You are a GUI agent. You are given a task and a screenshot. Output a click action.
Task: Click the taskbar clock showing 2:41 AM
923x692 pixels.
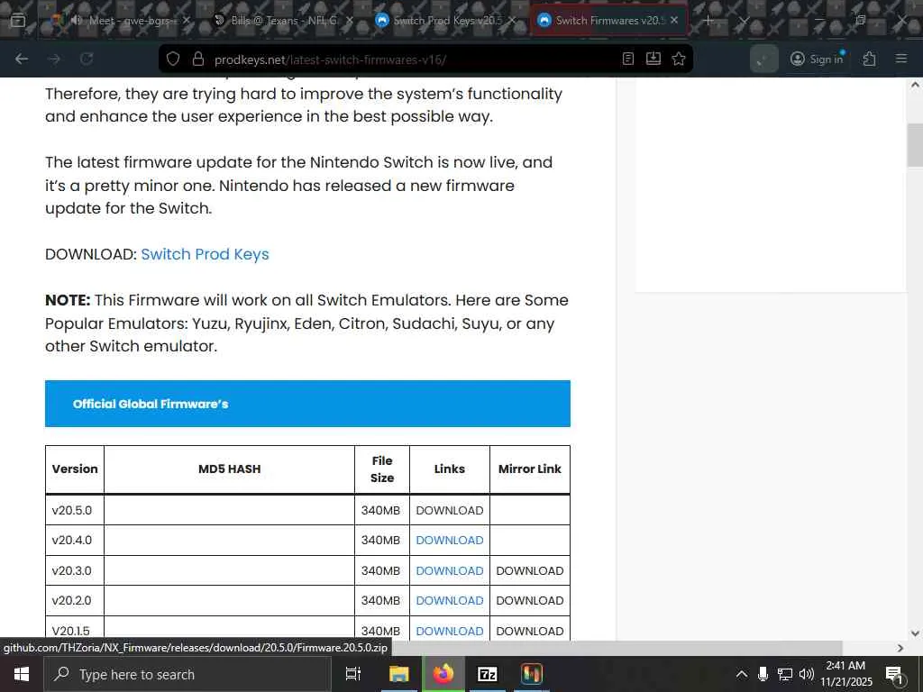(846, 674)
